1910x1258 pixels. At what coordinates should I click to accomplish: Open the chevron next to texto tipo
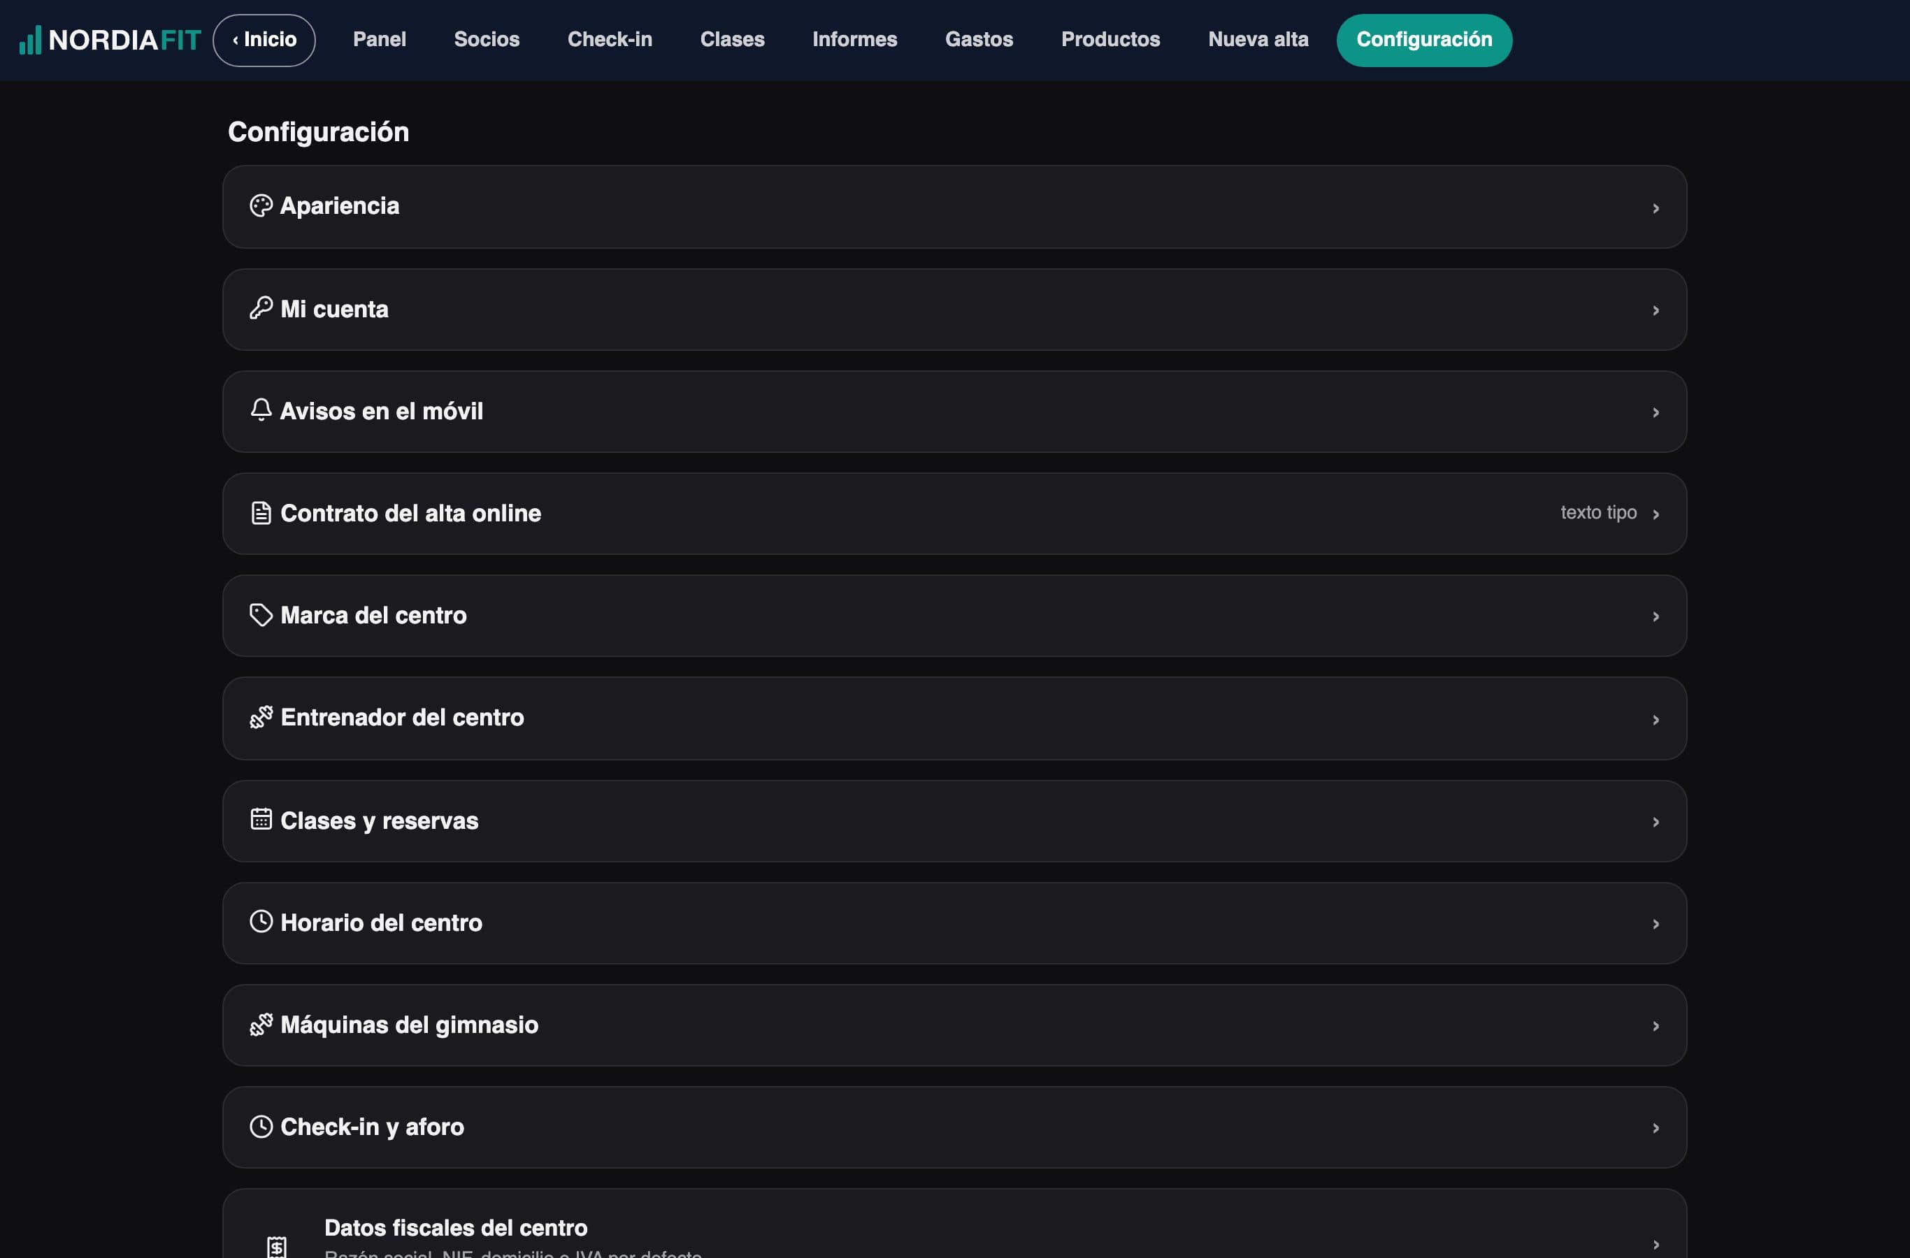[1656, 514]
